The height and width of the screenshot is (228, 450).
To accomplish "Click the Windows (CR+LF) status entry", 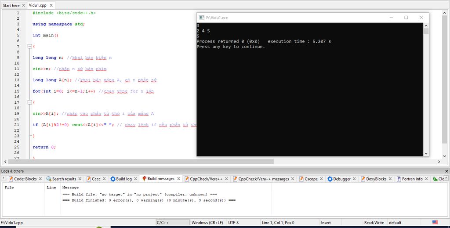I will click(x=207, y=223).
